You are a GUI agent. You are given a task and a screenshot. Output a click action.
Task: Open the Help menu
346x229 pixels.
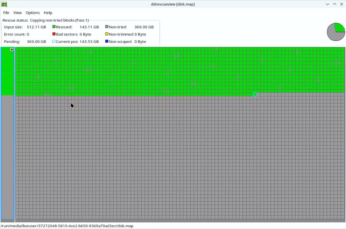pos(48,13)
